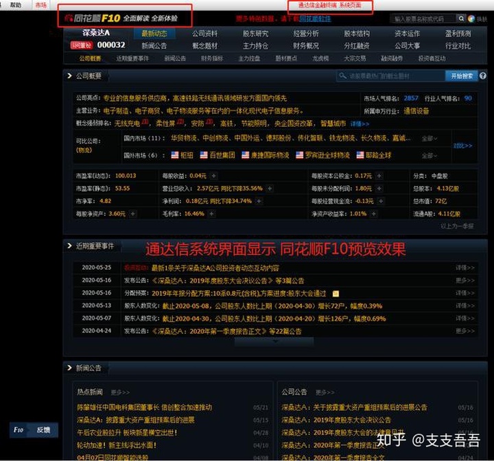Collapse the 近期重要事件 list with the arrow

click(x=274, y=342)
